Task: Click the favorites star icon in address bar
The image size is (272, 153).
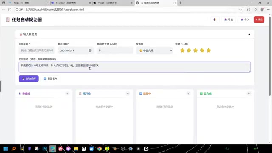Action: click(241, 9)
